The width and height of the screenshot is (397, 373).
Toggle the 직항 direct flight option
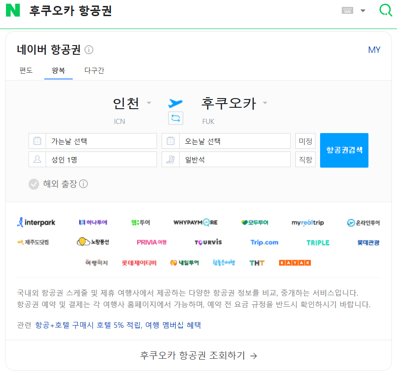click(305, 159)
